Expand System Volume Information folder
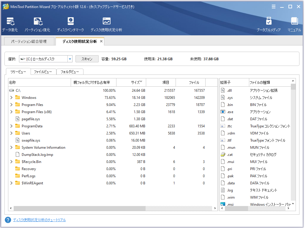 pyautogui.click(x=11, y=148)
